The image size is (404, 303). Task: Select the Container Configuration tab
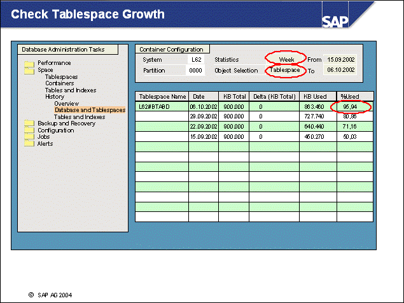pyautogui.click(x=171, y=49)
